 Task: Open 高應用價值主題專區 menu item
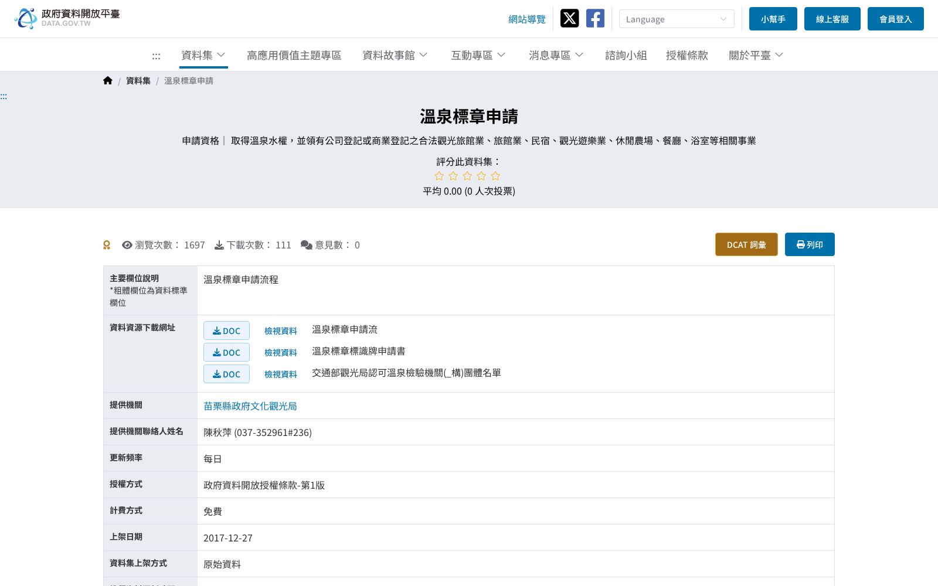(x=294, y=55)
